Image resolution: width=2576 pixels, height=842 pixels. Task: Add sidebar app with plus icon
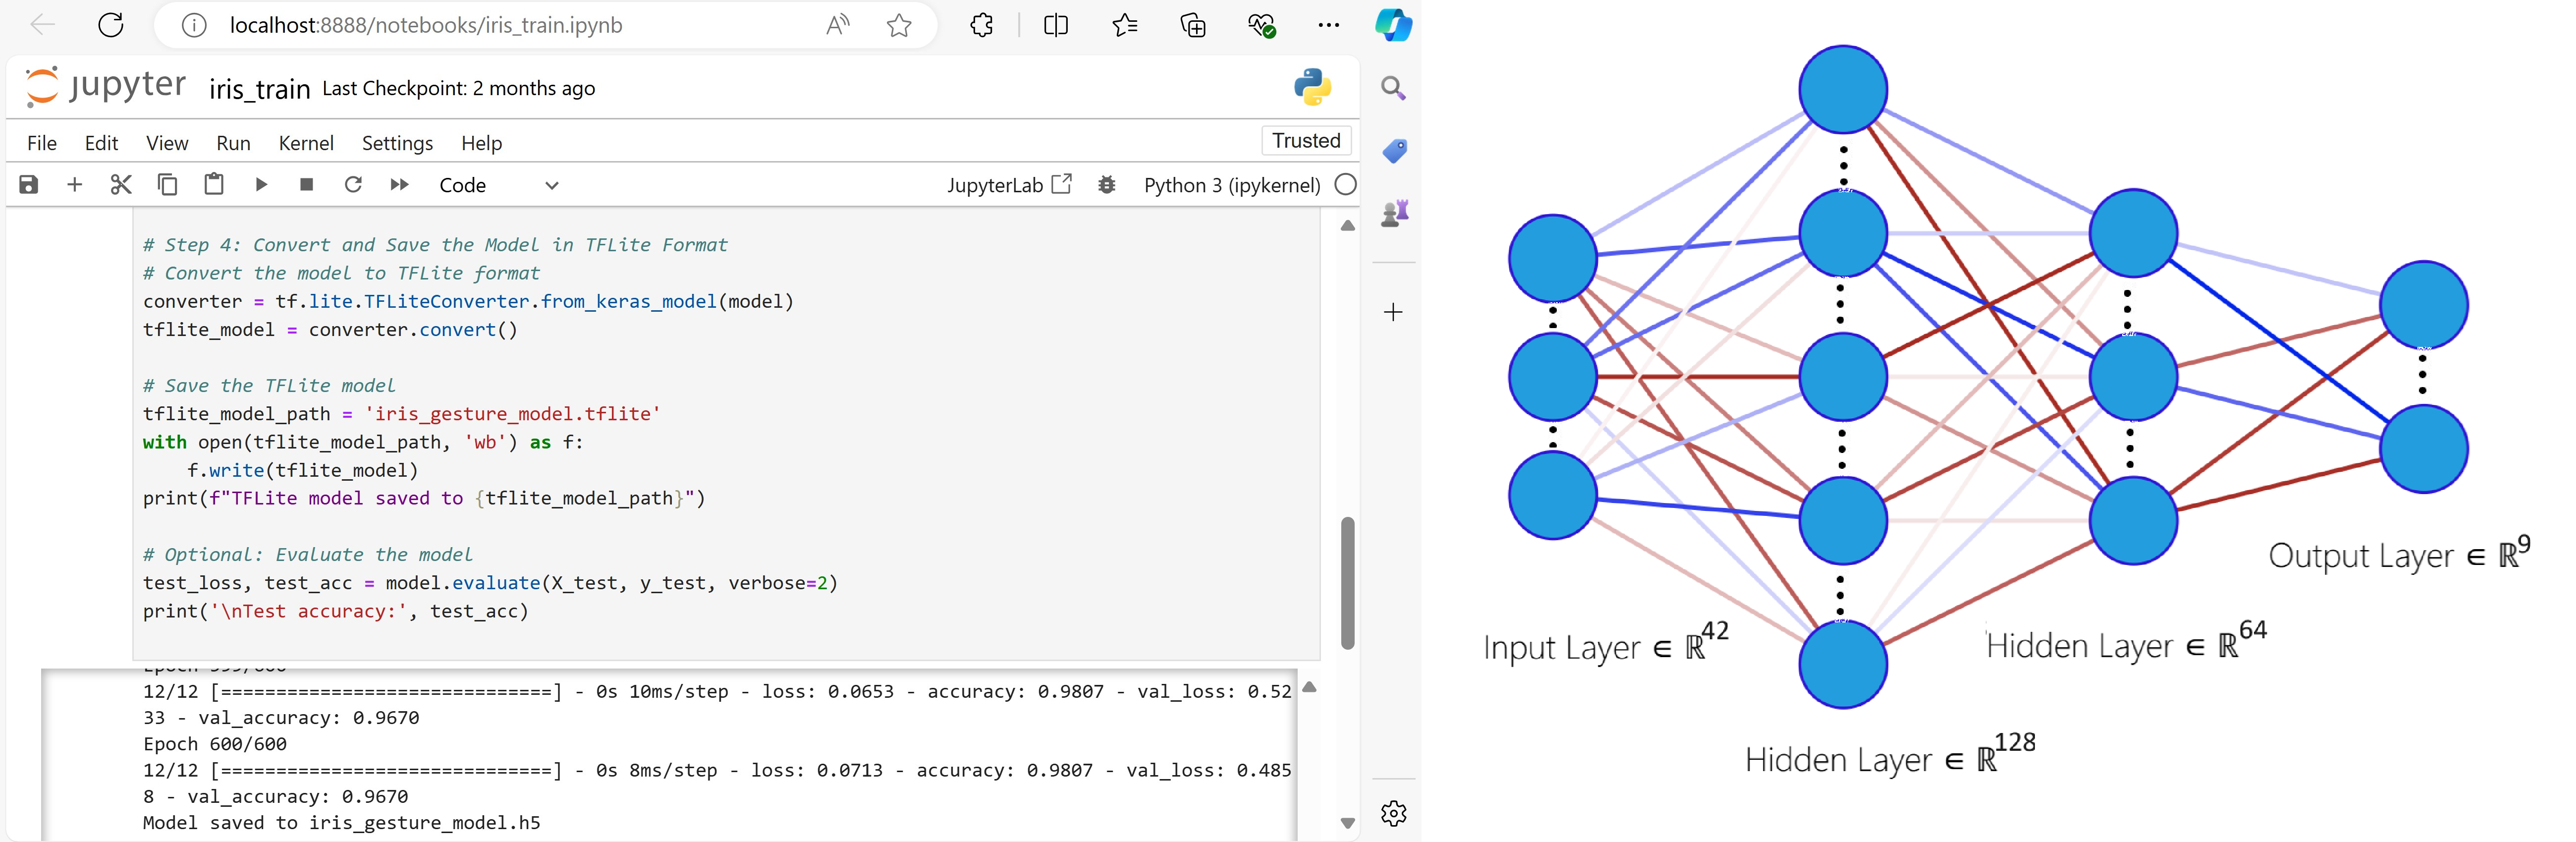point(1393,312)
